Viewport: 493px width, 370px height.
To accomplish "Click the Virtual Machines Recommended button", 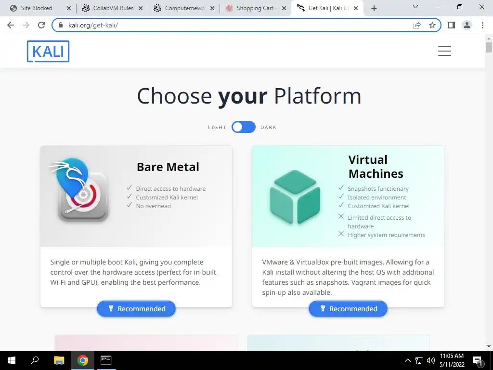I will 348,309.
